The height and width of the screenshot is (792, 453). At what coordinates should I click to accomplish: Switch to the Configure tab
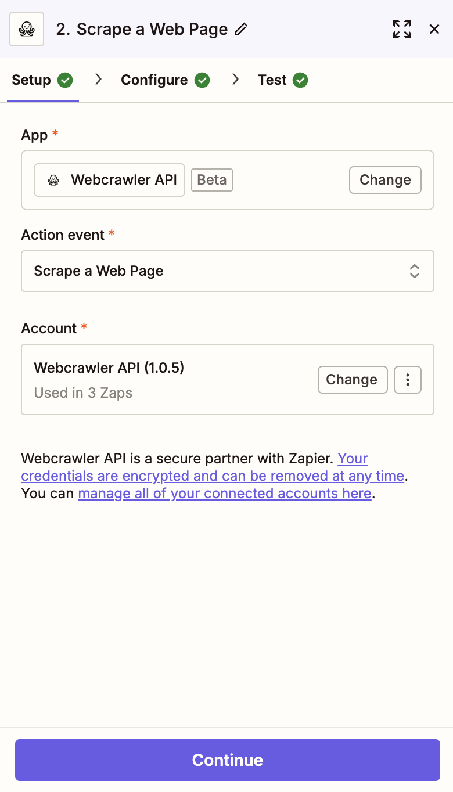154,80
